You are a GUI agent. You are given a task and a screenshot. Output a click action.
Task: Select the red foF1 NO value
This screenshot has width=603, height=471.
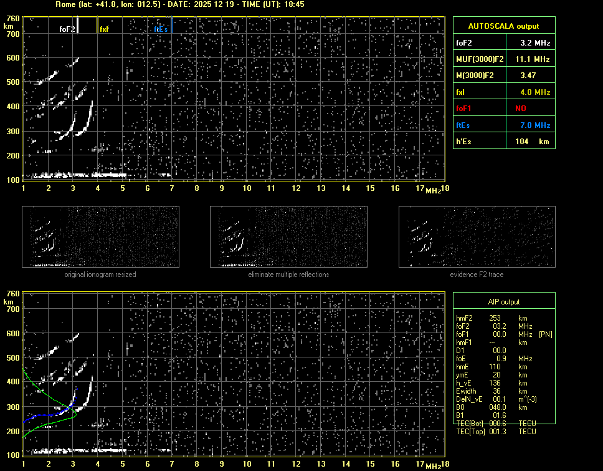pos(521,108)
